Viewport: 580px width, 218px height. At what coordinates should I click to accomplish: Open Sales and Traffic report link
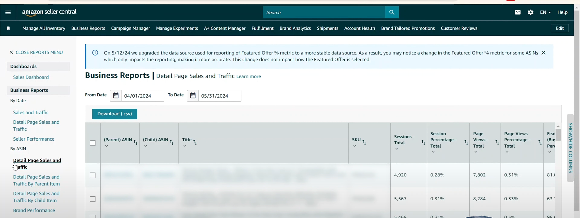pos(31,113)
